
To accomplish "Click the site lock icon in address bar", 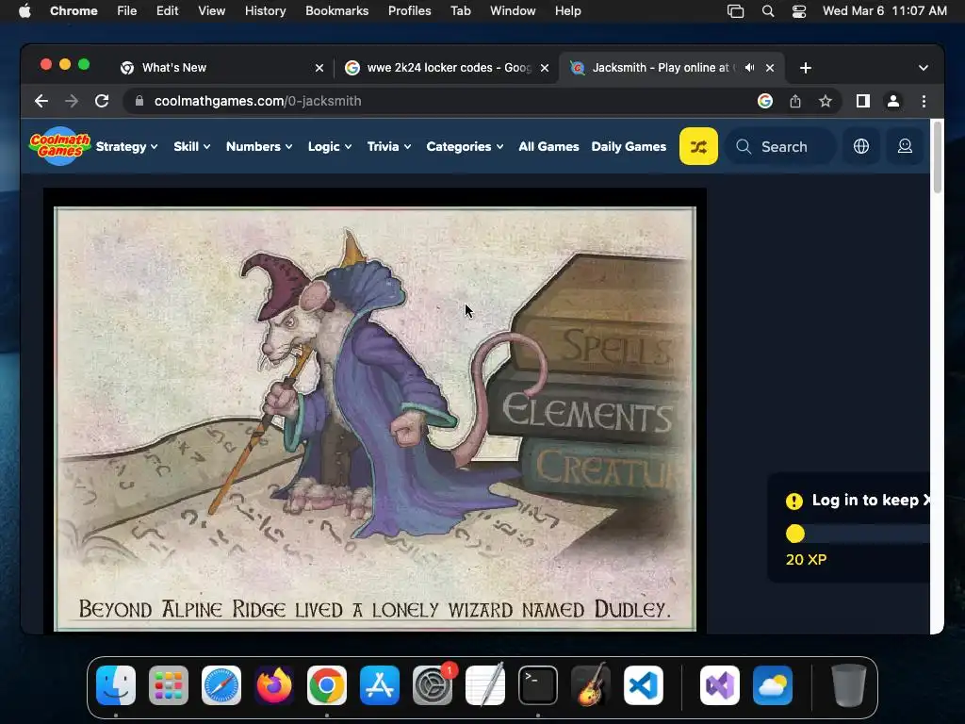I will coord(139,101).
